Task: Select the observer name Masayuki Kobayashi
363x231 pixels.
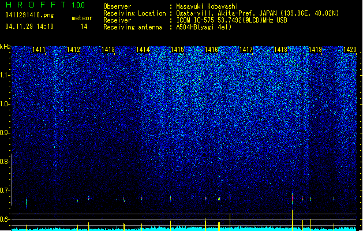Action: (207, 6)
